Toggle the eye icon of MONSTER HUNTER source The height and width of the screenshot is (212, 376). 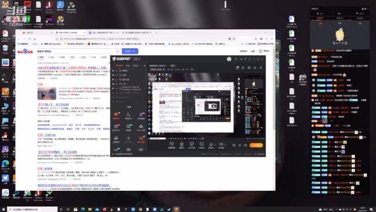coord(113,88)
